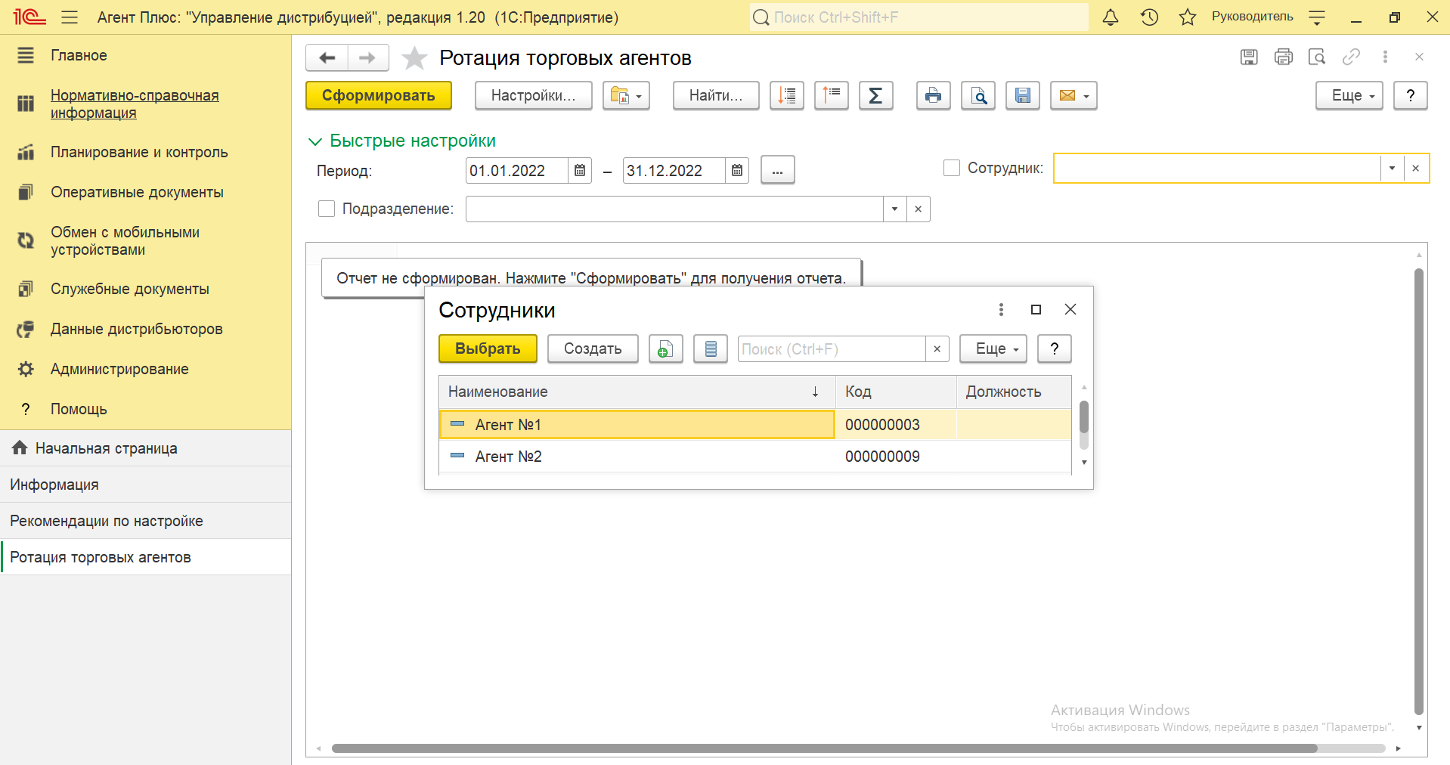Click the Сформировать button
The image size is (1450, 765).
coord(379,95)
